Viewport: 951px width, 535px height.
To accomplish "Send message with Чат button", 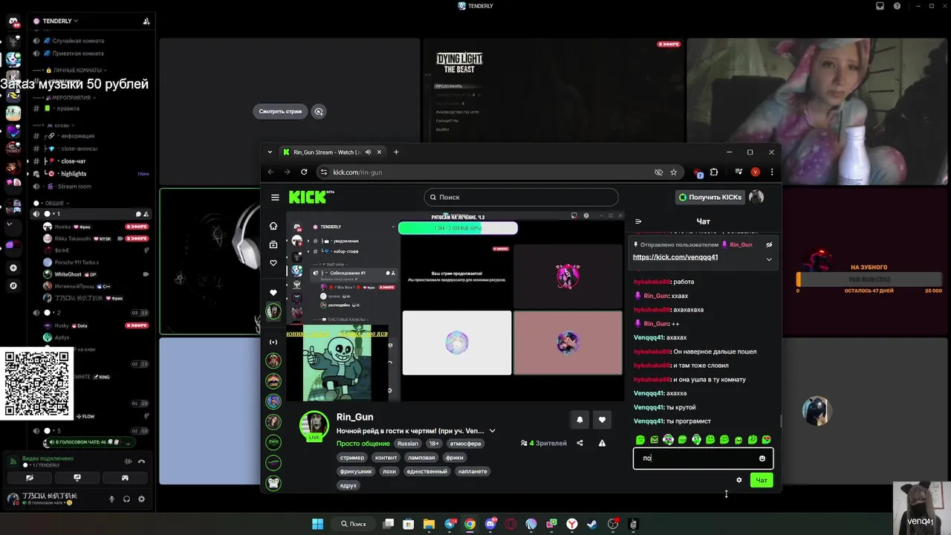I will tap(762, 480).
